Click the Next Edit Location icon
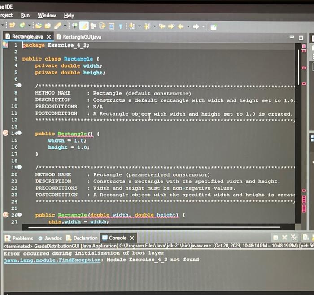The height and width of the screenshot is (295, 314). pos(171,26)
